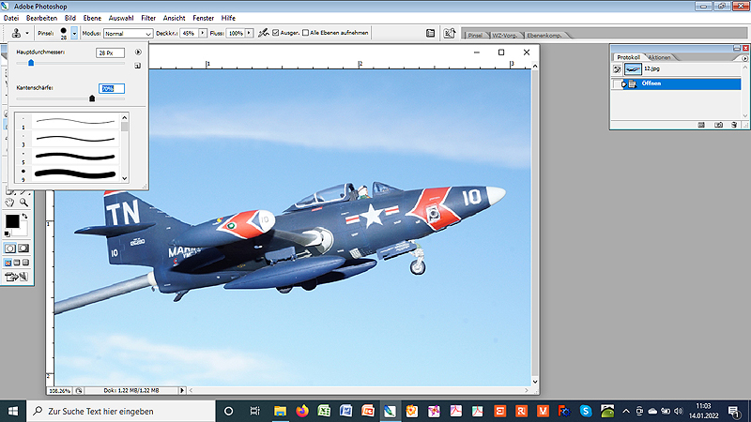Open the Ansicht menu
751x422 pixels.
(x=174, y=18)
